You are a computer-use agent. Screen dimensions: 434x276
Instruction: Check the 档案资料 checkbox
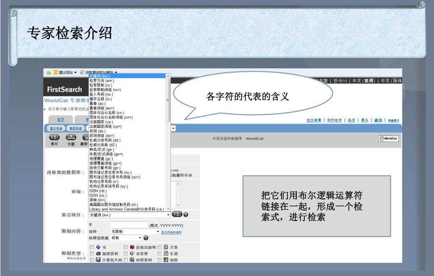(x=125, y=260)
